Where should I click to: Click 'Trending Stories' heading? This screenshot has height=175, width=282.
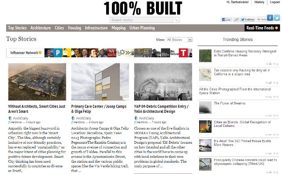click(x=237, y=39)
